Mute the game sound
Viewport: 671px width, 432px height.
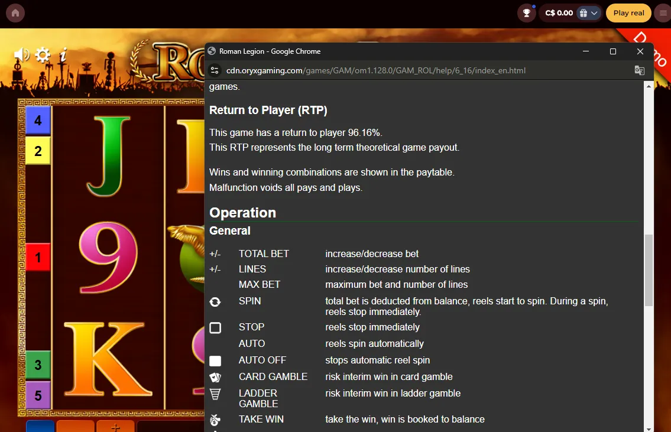point(21,55)
